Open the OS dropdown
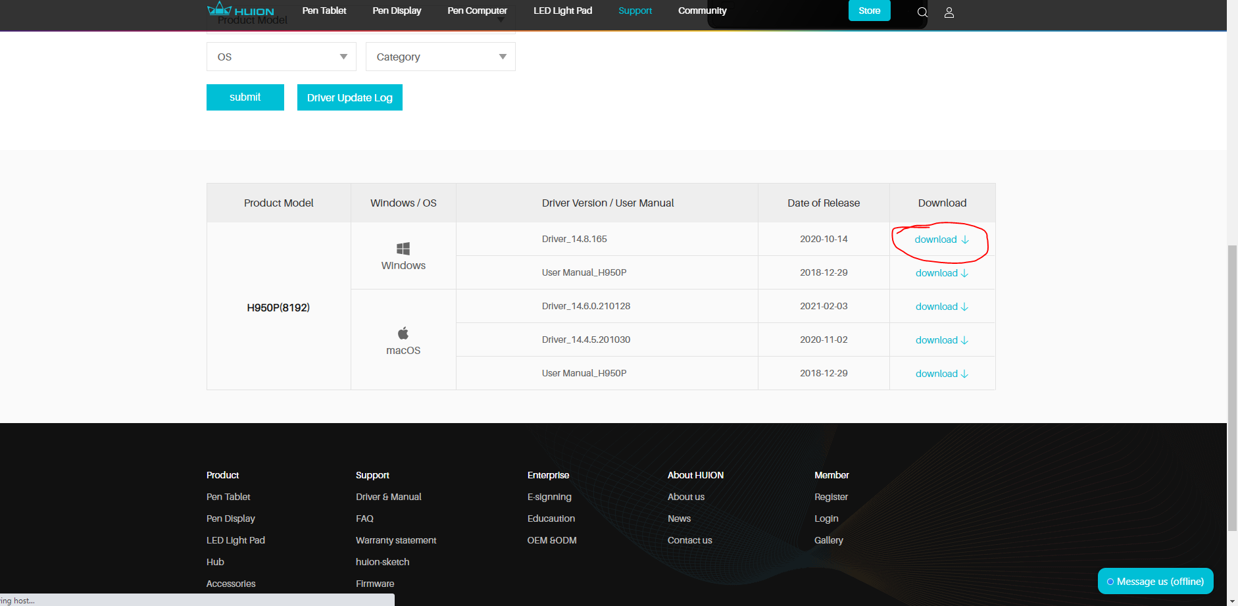1238x606 pixels. click(282, 57)
